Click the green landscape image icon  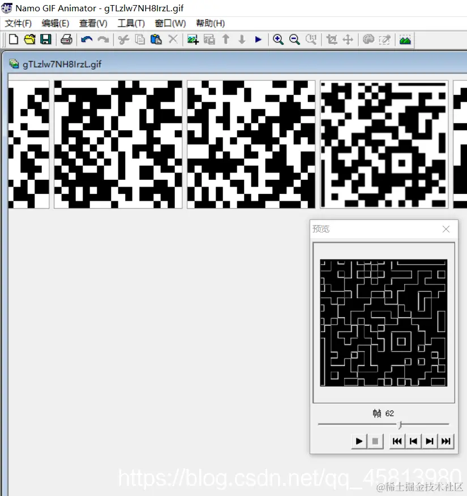[405, 40]
